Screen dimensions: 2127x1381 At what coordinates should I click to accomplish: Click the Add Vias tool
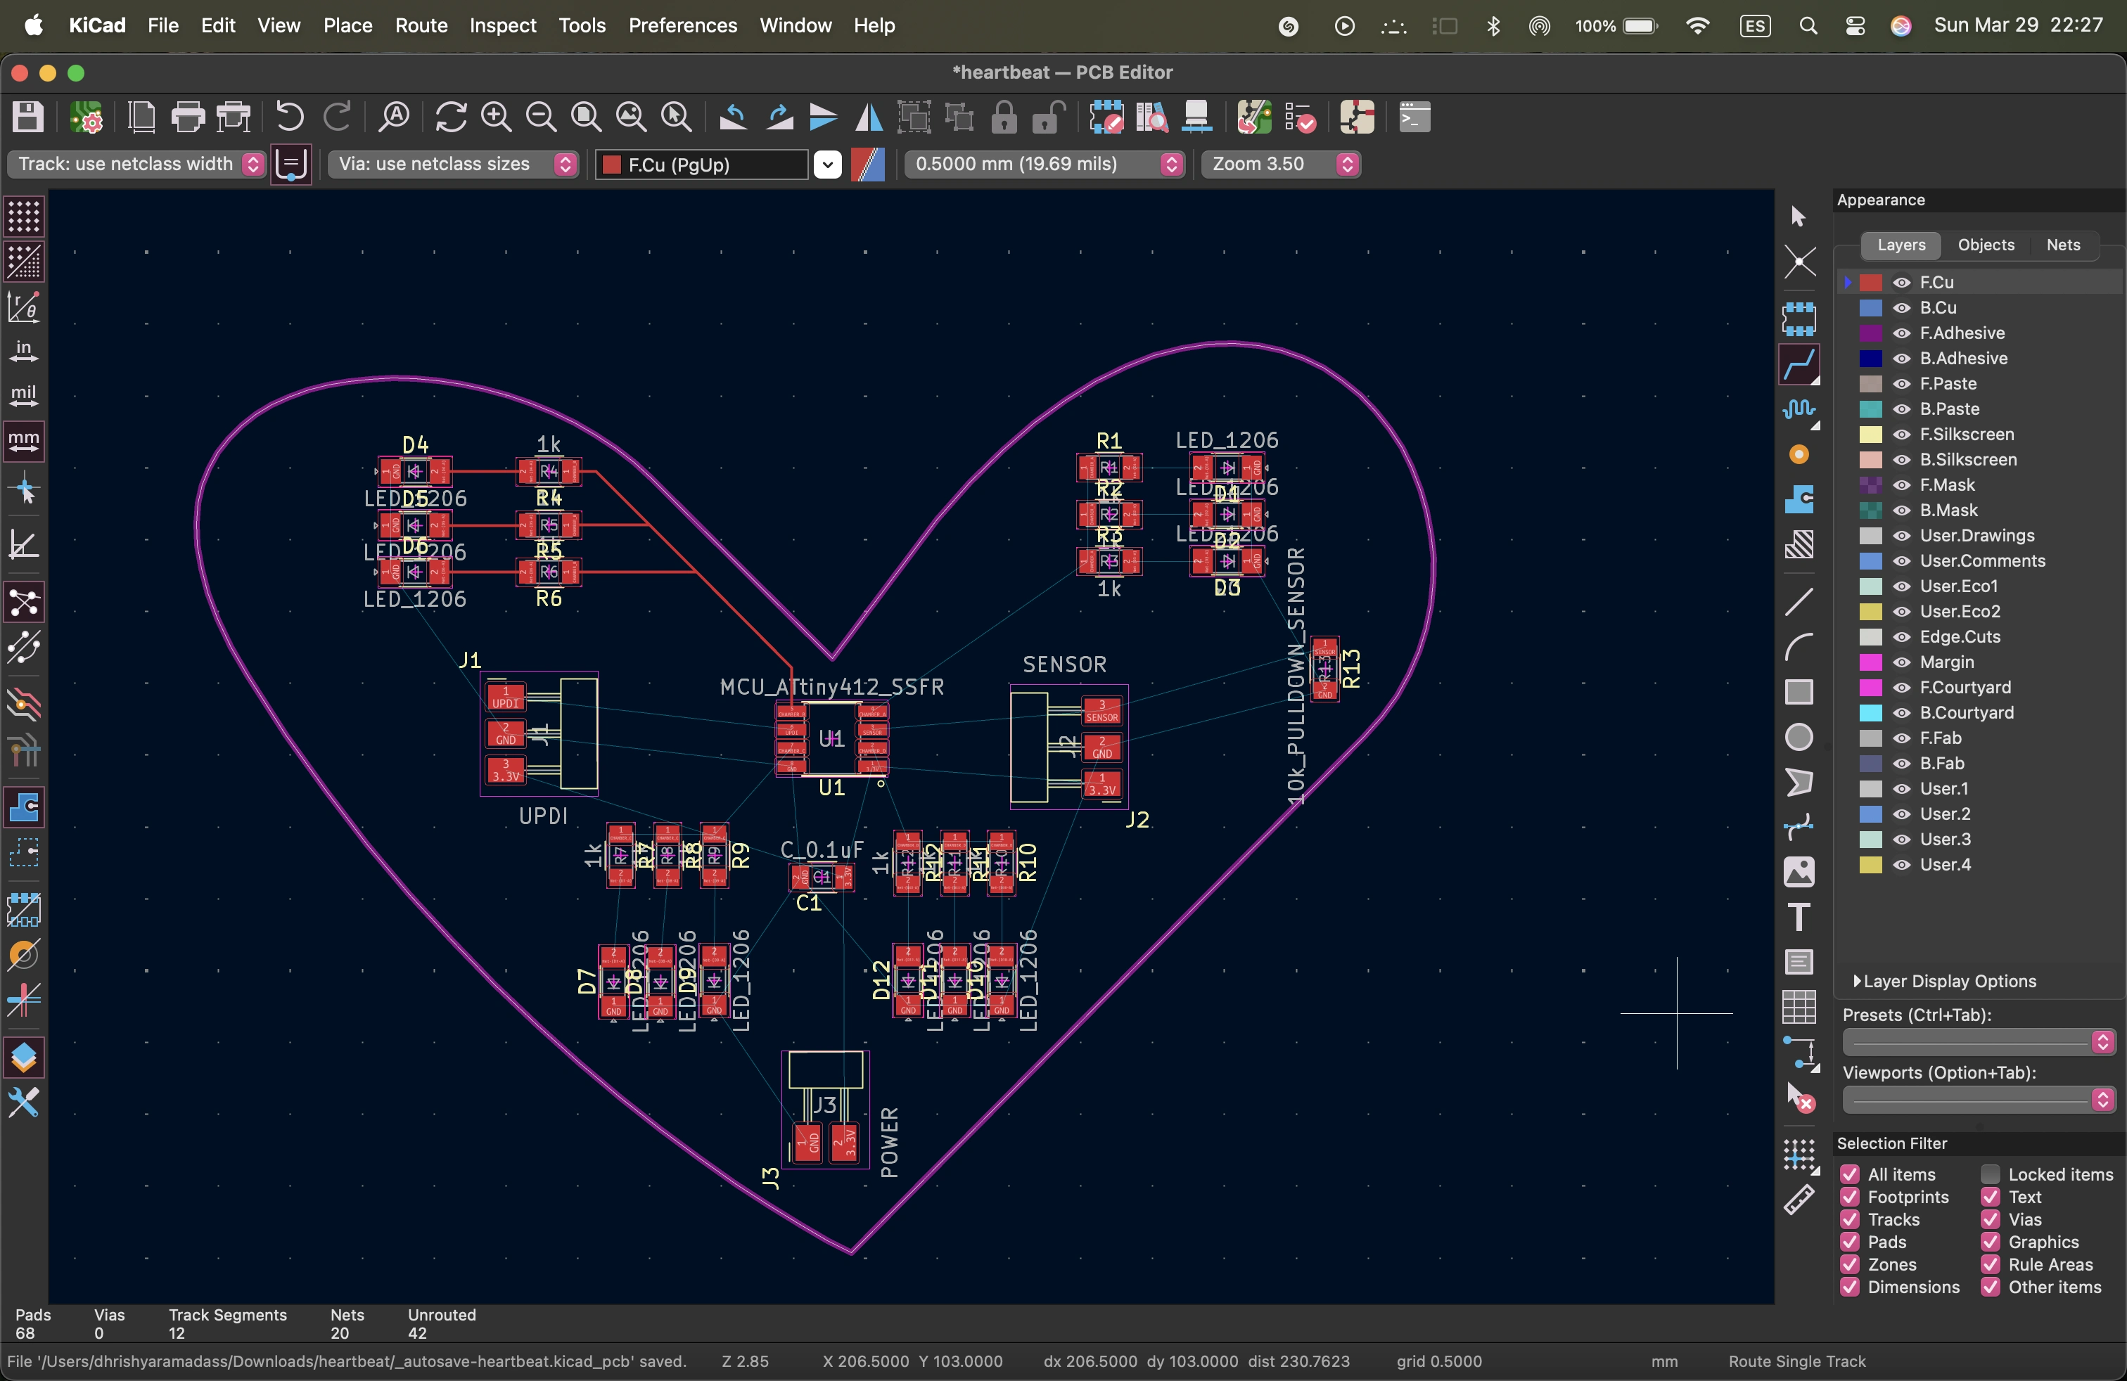click(1799, 455)
